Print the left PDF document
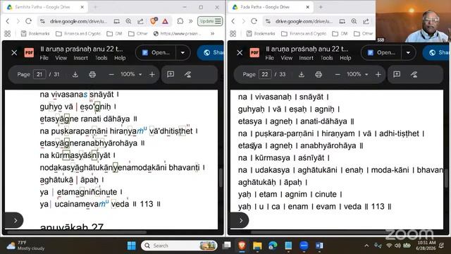 coord(92,75)
